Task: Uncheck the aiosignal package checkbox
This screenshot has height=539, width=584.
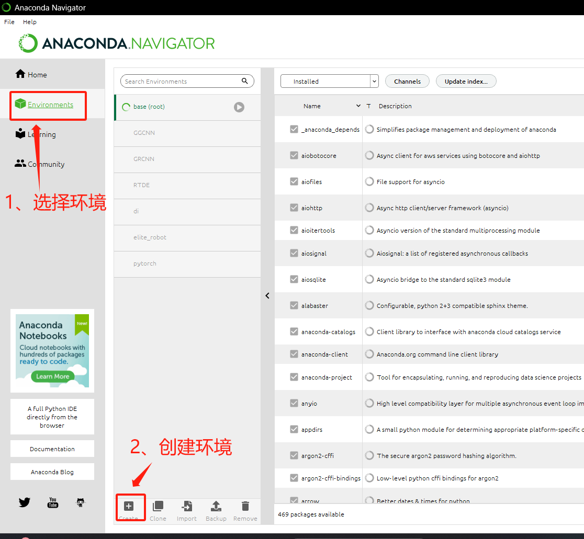Action: [294, 253]
